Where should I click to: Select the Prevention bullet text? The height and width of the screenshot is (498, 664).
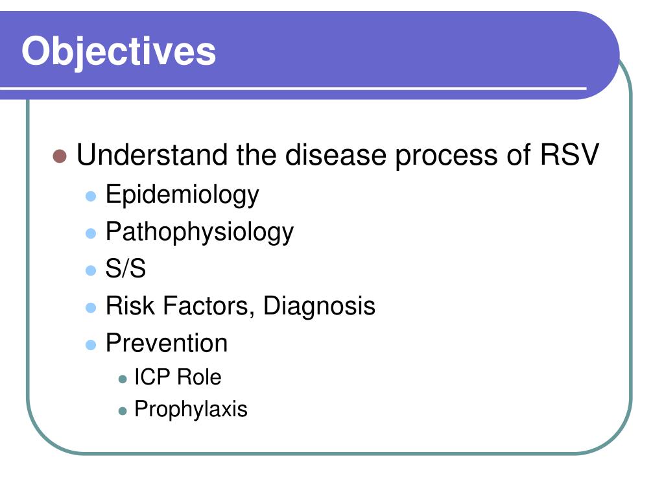(x=167, y=342)
